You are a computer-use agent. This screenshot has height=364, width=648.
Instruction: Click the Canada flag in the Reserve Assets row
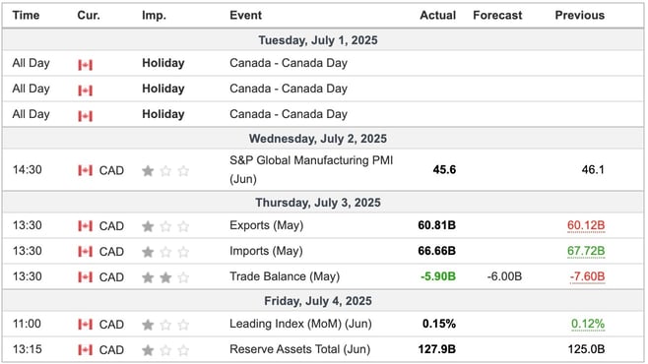pos(85,350)
